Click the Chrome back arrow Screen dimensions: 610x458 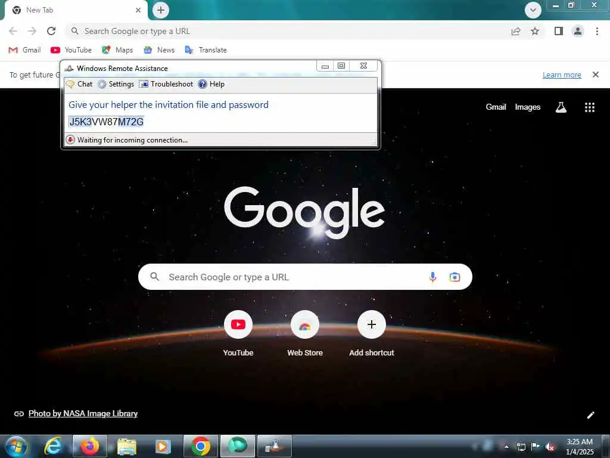(13, 31)
